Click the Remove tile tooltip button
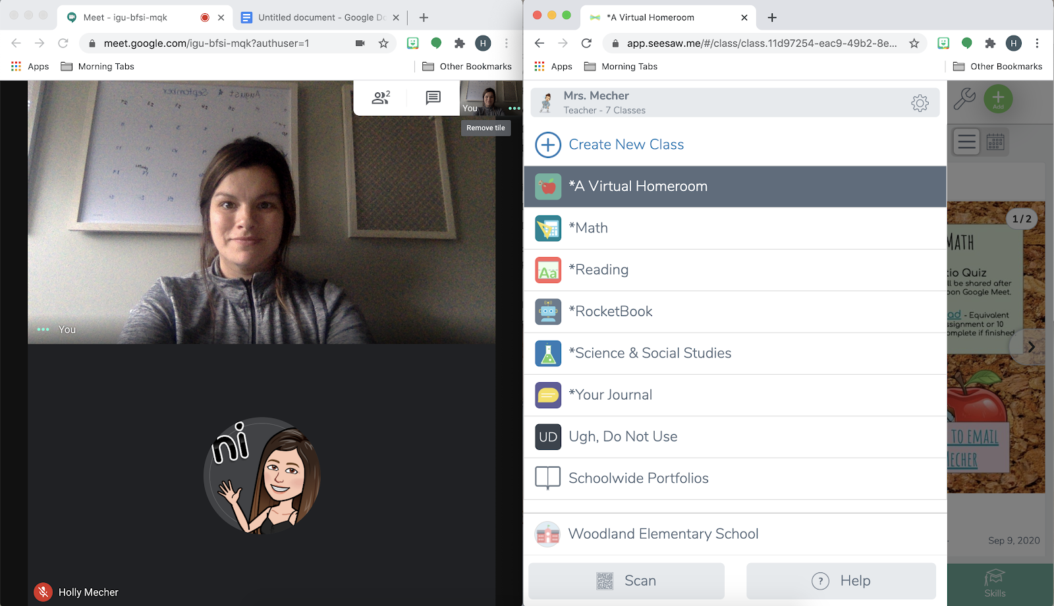 click(x=485, y=128)
